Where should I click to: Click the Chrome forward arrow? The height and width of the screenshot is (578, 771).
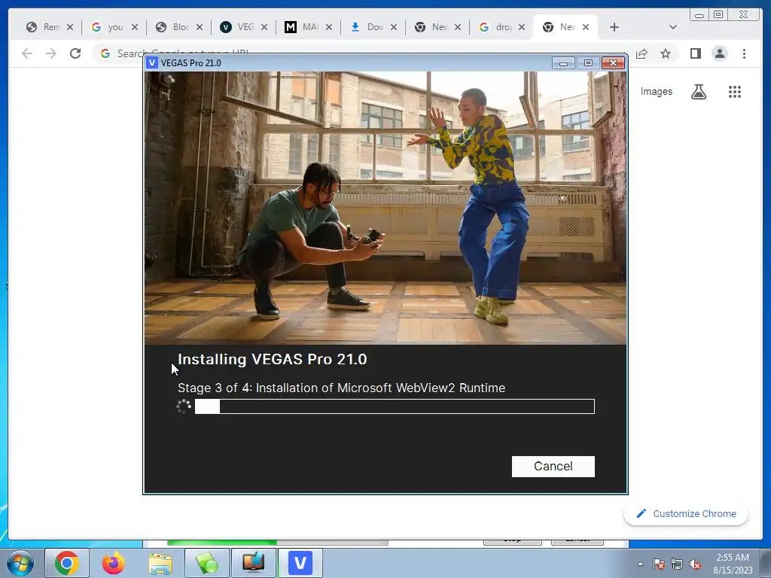(50, 53)
